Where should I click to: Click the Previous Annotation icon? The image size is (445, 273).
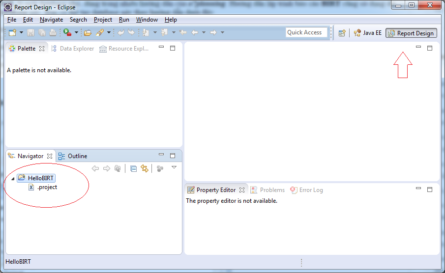pos(164,32)
